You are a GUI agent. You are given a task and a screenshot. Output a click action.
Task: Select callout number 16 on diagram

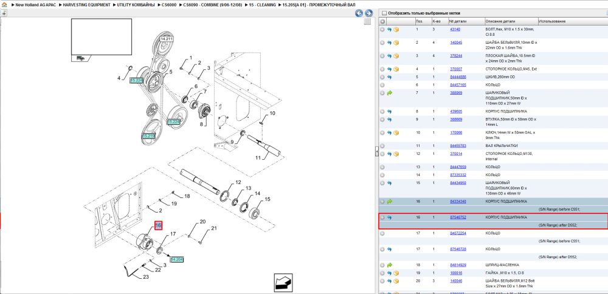(x=158, y=225)
